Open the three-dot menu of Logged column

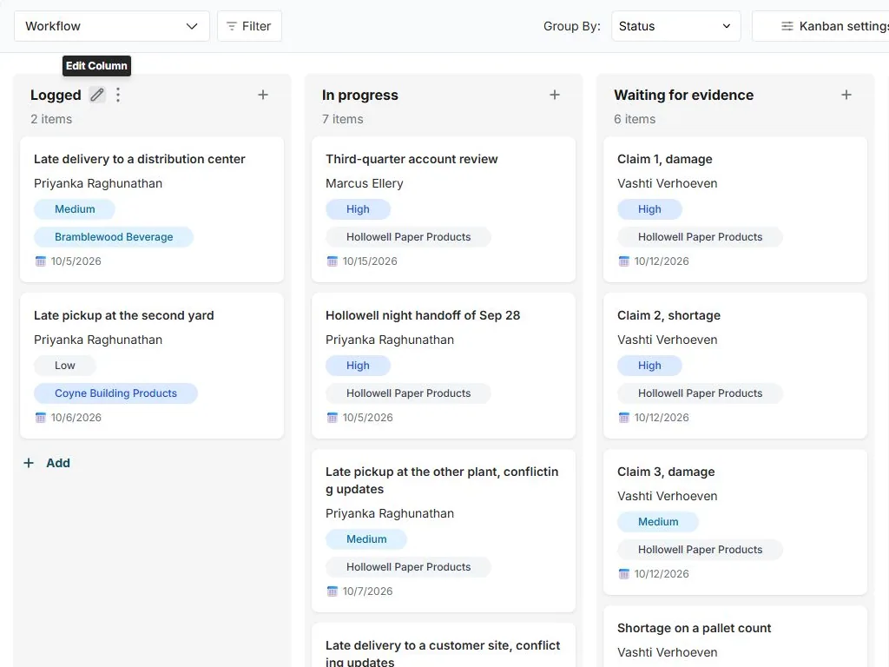click(118, 95)
